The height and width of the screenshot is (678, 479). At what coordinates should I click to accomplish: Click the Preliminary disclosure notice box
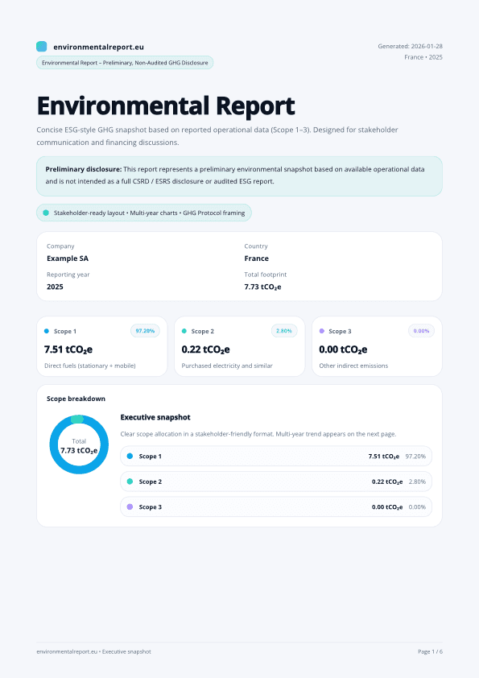coord(239,176)
